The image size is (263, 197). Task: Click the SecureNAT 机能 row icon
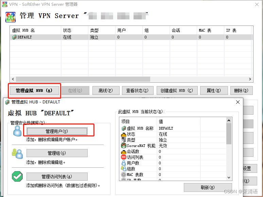124,145
